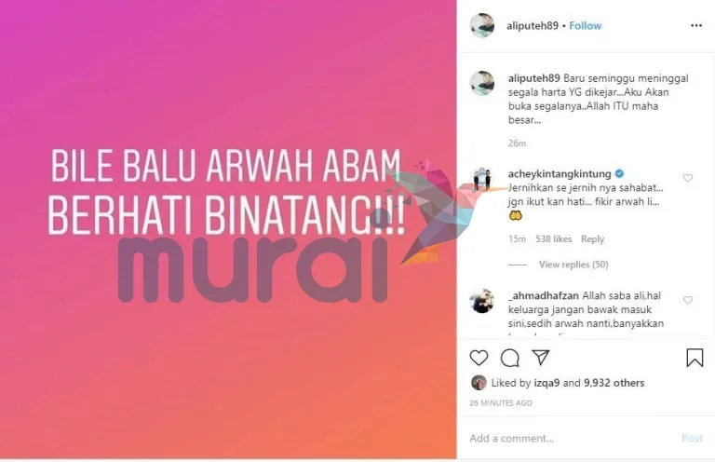Image resolution: width=715 pixels, height=462 pixels.
Task: Reply to acheykintangkintung's comment
Action: (x=592, y=239)
